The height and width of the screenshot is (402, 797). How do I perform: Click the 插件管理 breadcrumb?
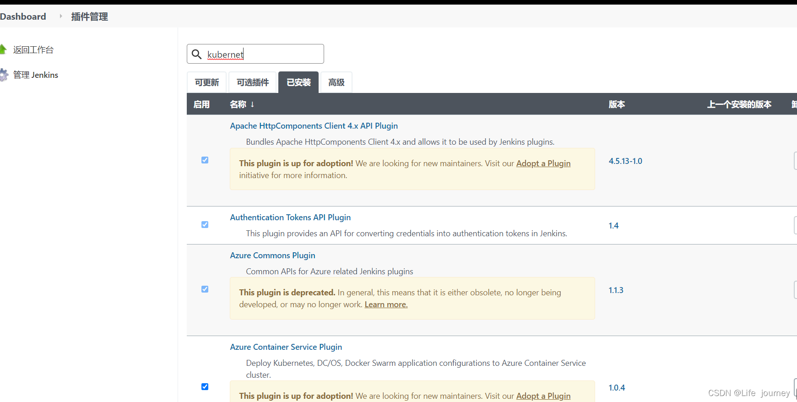point(90,16)
